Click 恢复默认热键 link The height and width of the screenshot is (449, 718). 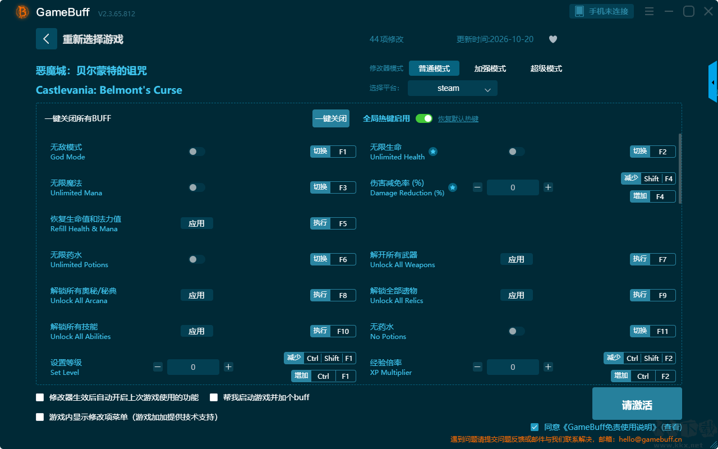click(x=458, y=119)
